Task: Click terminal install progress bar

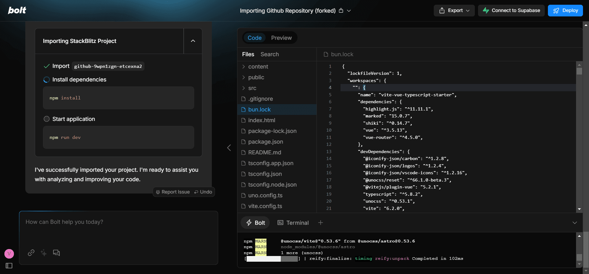Action: pos(272,259)
